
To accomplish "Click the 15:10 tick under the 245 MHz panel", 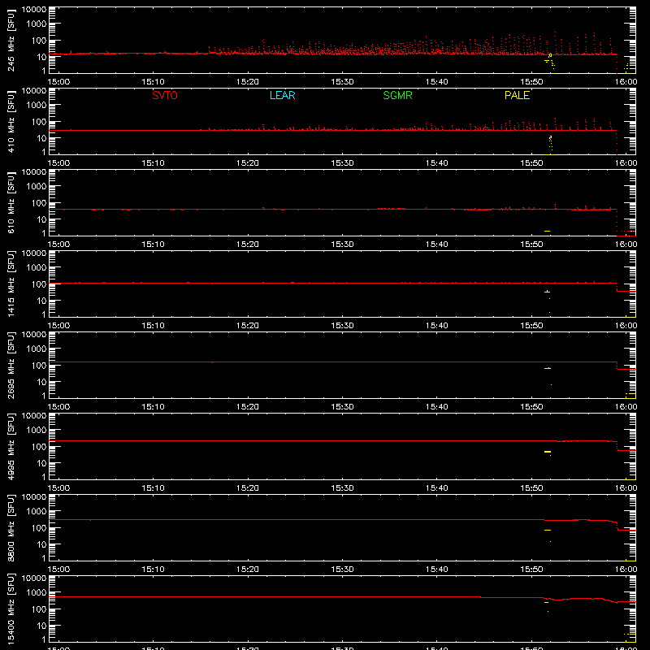I will point(153,82).
